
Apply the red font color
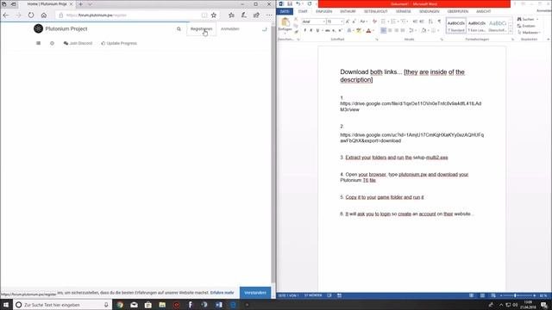pyautogui.click(x=368, y=31)
